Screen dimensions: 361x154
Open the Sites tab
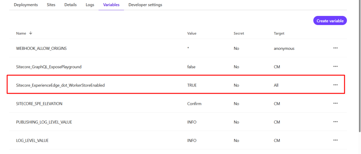click(x=51, y=5)
